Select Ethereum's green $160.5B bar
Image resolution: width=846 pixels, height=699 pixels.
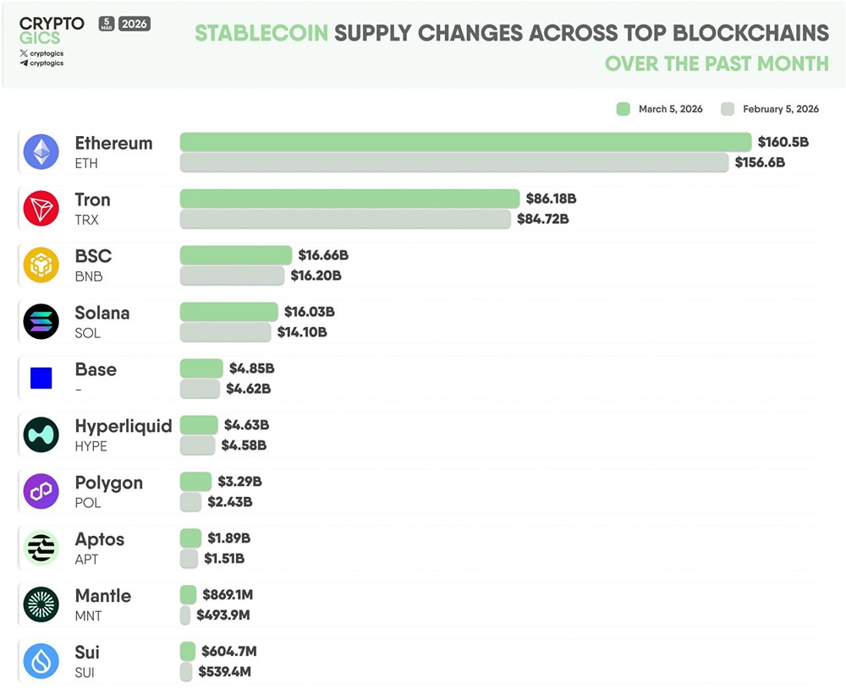(465, 142)
